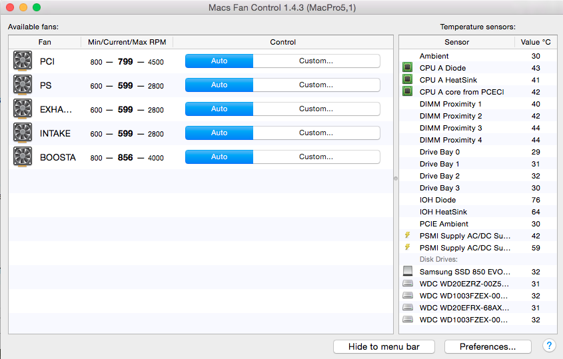The image size is (563, 359).
Task: Click the Samsung SSD 850 EVO... label
Action: [465, 272]
